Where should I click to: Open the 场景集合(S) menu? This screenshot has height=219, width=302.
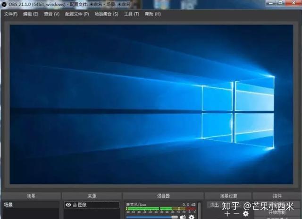[107, 14]
